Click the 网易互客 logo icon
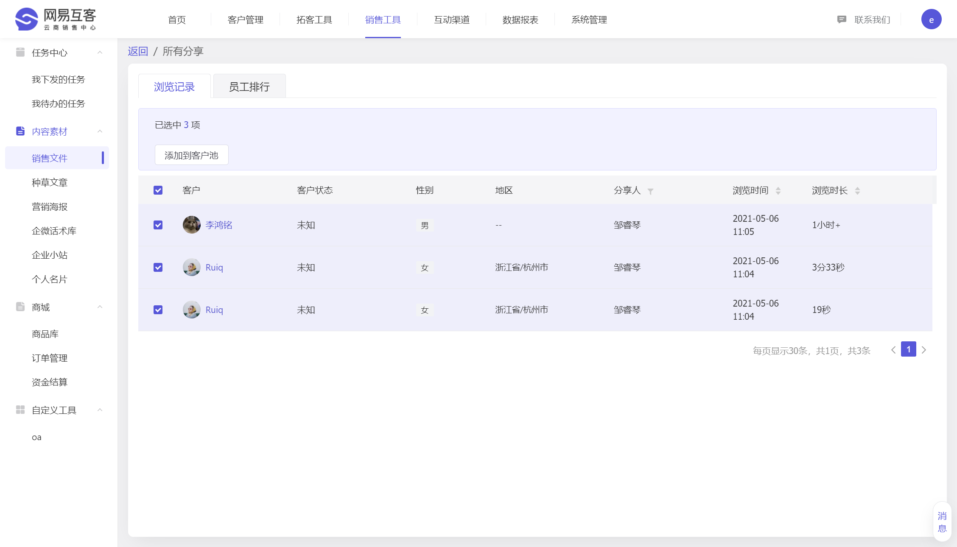 pos(26,20)
